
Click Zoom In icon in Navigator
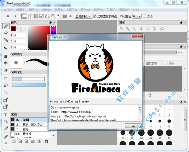pos(122,29)
